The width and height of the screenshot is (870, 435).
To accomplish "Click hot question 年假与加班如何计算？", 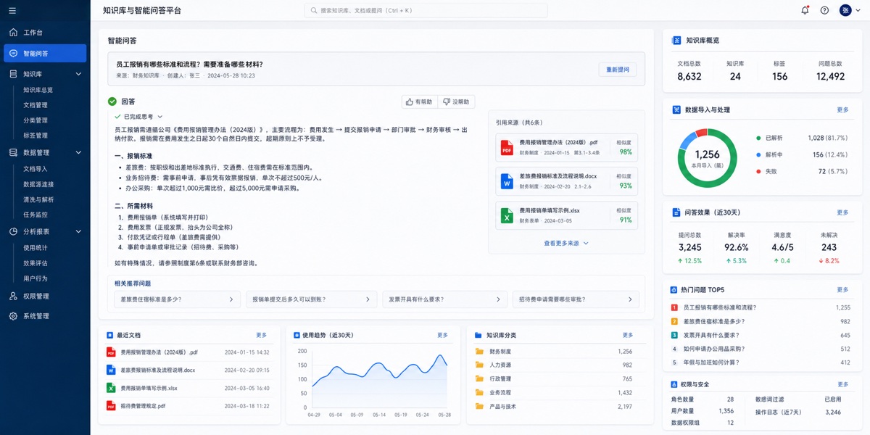I will tap(713, 362).
